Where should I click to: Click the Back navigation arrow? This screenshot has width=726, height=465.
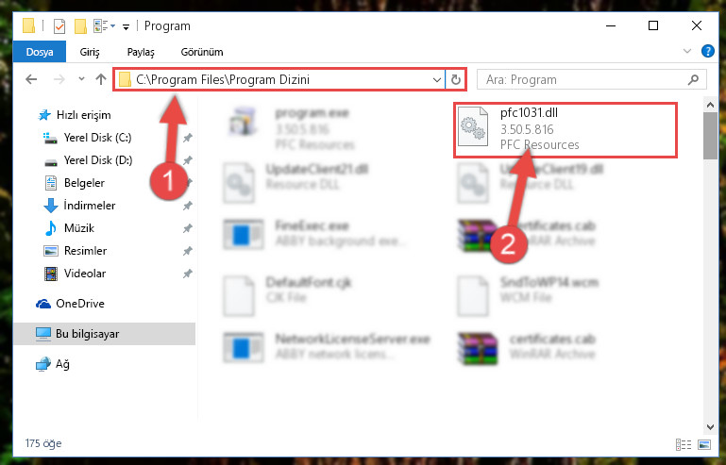coord(31,79)
